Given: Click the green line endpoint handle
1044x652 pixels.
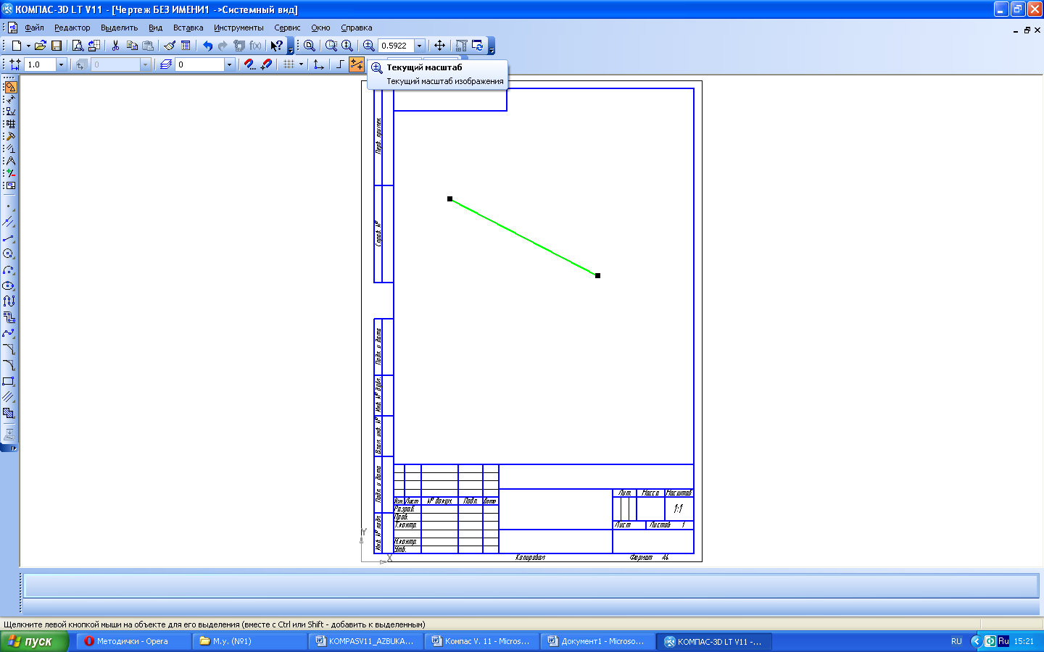Looking at the screenshot, I should coord(597,275).
